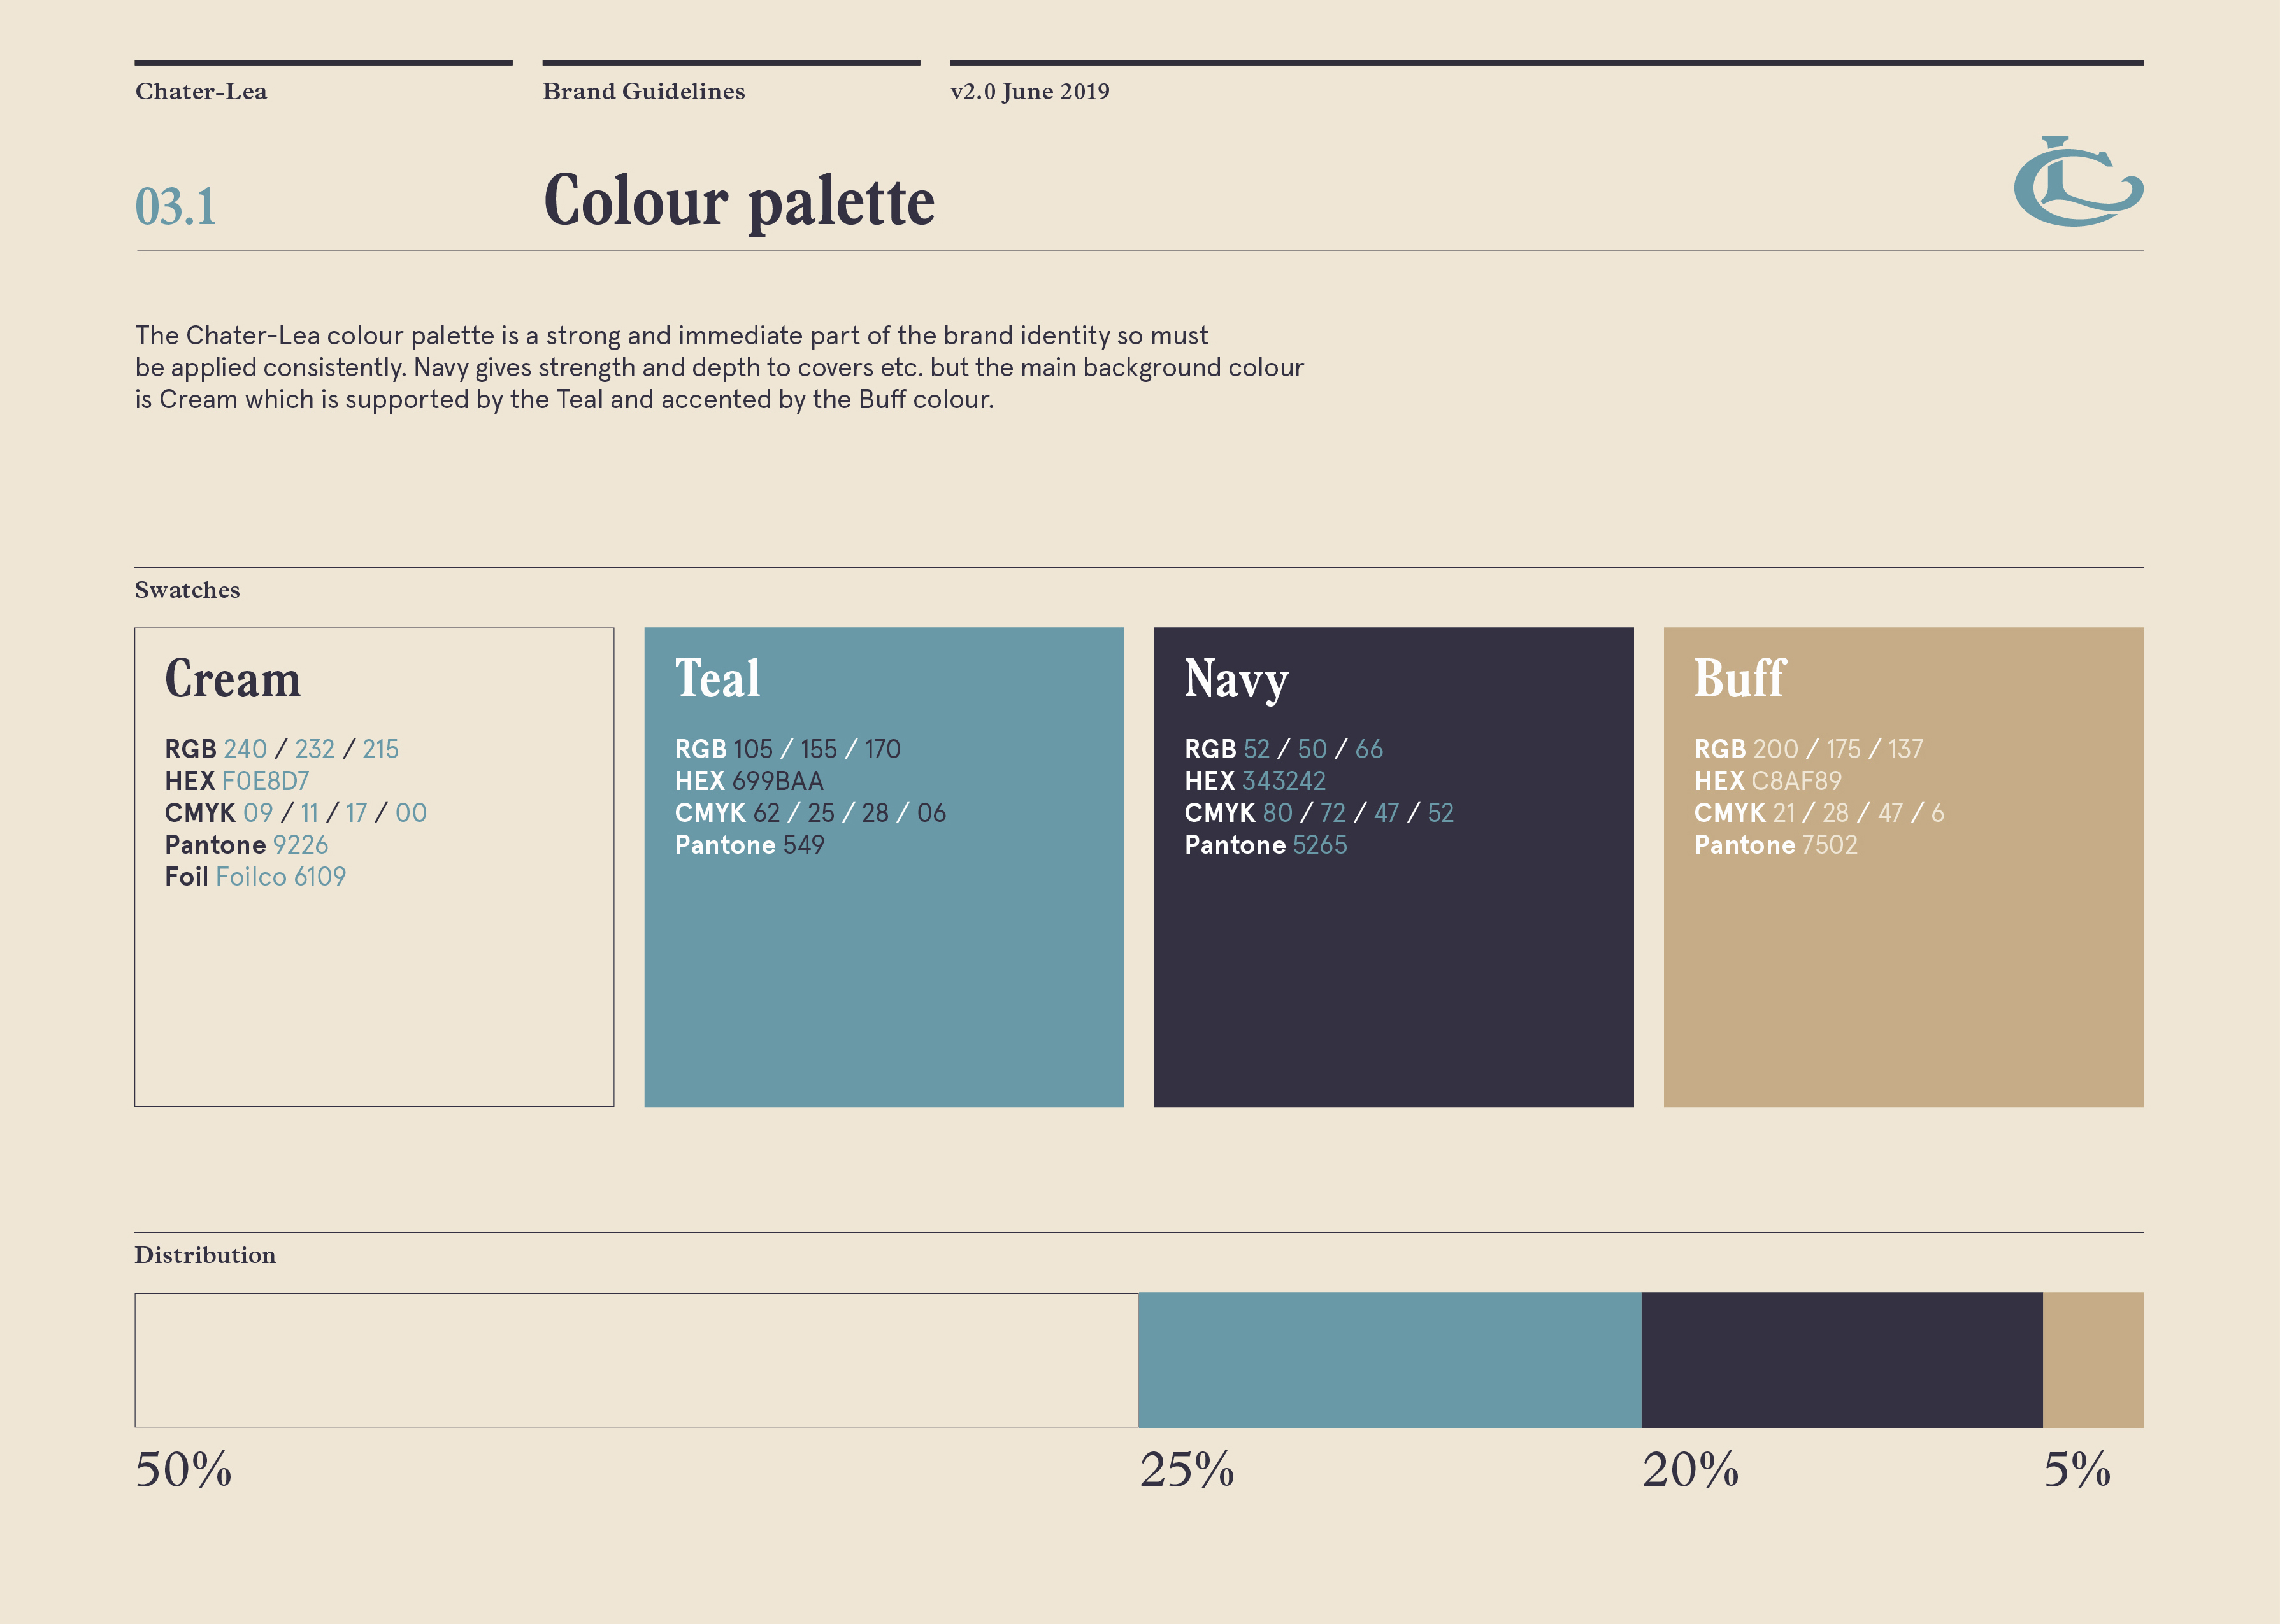Click the cream segment of the distribution bar
2280x1624 pixels.
(636, 1360)
